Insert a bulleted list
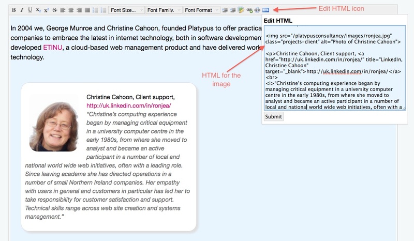414x241 pixels. (103, 10)
